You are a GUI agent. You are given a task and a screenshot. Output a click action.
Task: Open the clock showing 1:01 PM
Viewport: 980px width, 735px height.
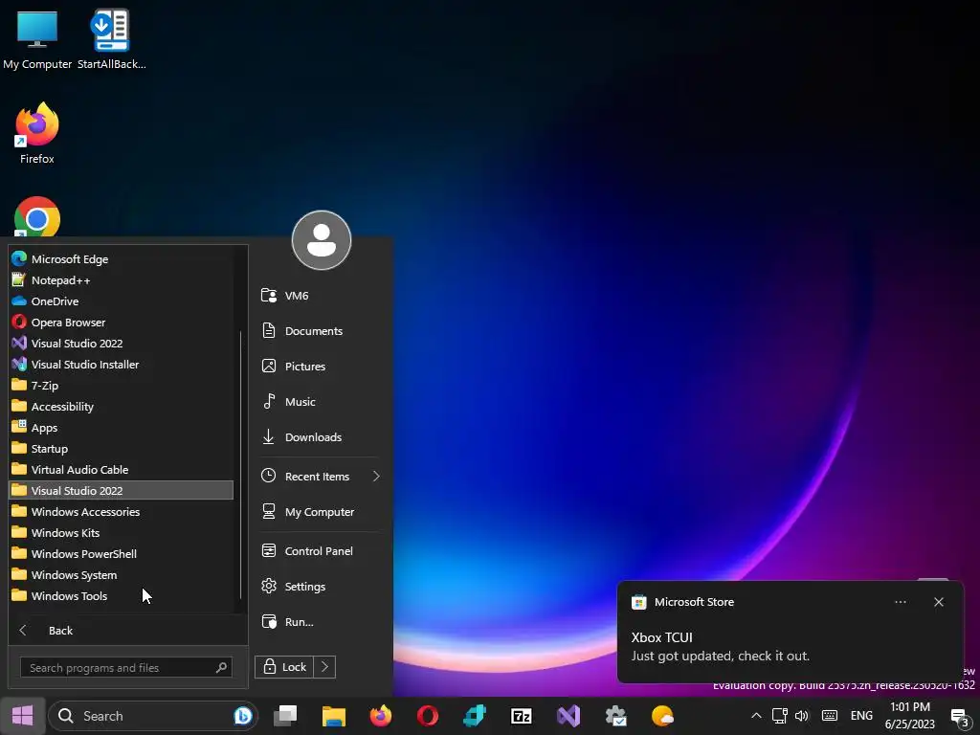[910, 716]
